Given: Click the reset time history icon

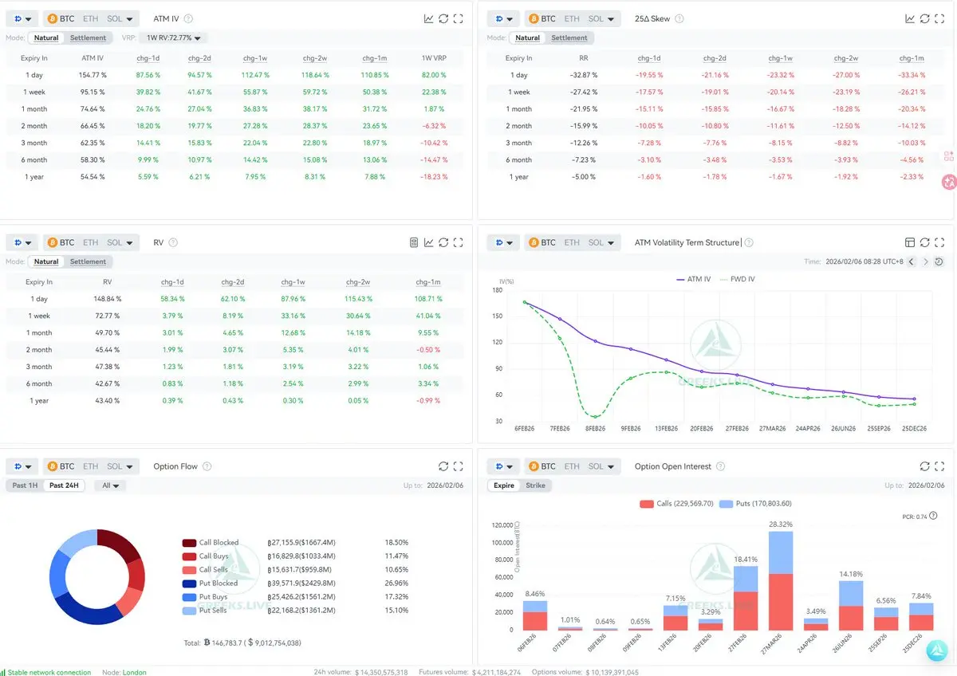Looking at the screenshot, I should coord(939,261).
